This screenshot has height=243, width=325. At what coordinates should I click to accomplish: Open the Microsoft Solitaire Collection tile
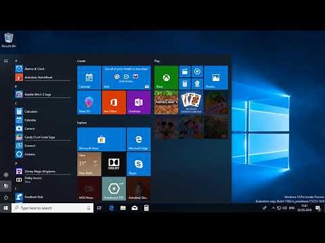click(x=191, y=103)
